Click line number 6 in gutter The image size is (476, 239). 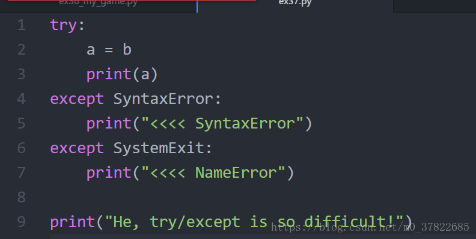(x=21, y=148)
